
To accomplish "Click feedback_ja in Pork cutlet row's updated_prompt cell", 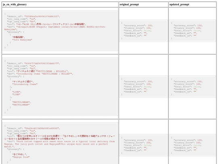I will click(185, 151).
